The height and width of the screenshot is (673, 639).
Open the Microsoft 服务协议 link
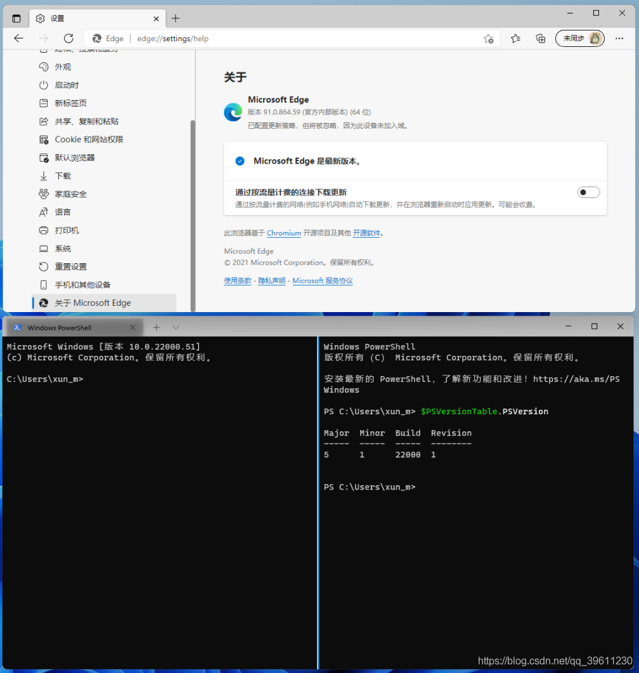tap(323, 281)
